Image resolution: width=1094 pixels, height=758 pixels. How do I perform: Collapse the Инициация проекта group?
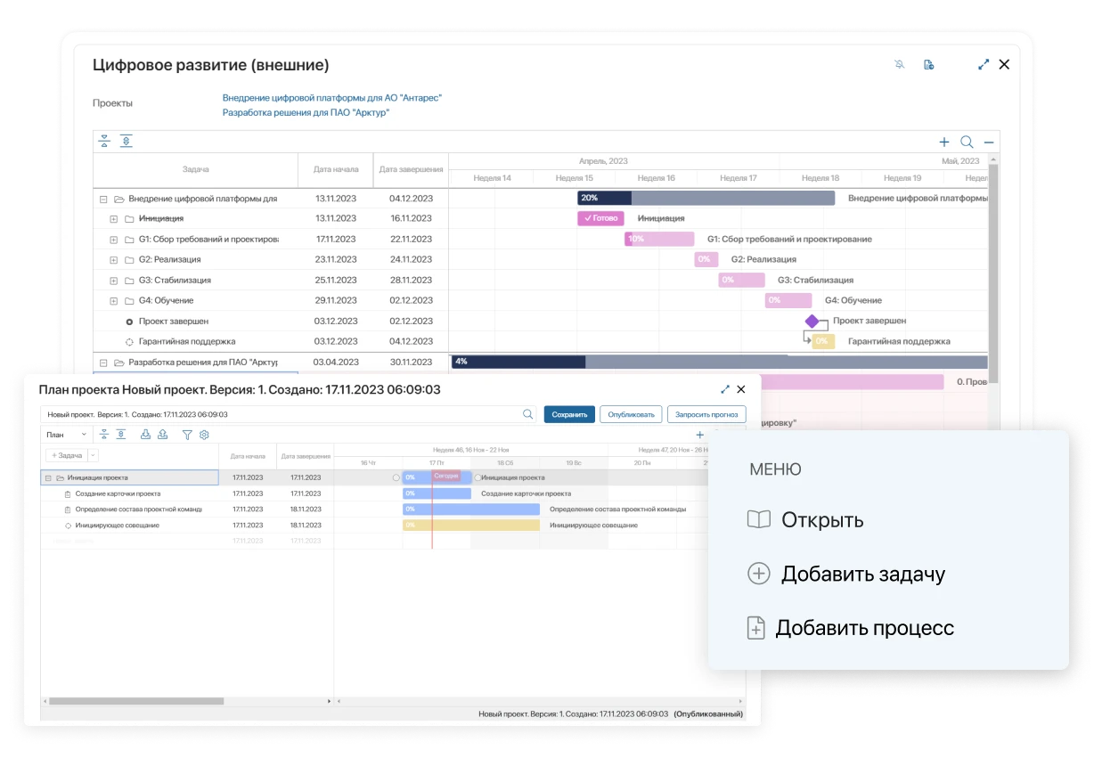pos(47,477)
